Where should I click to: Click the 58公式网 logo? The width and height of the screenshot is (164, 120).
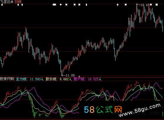tap(103, 110)
